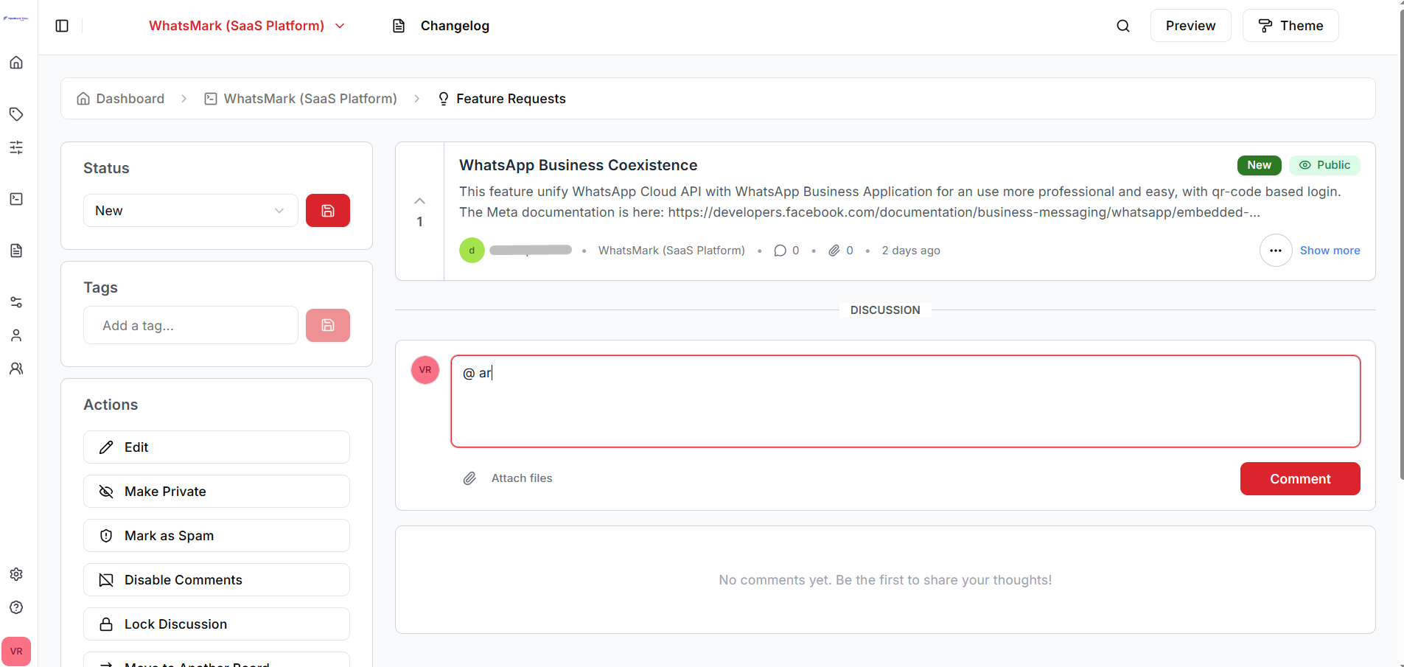Open the Theme customizer

(1291, 25)
